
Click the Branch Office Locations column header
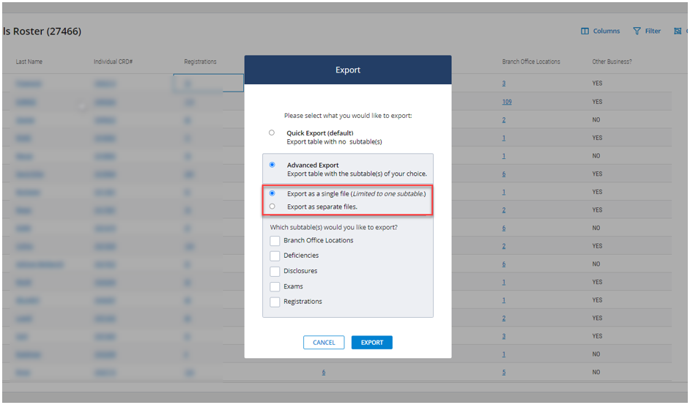coord(531,62)
